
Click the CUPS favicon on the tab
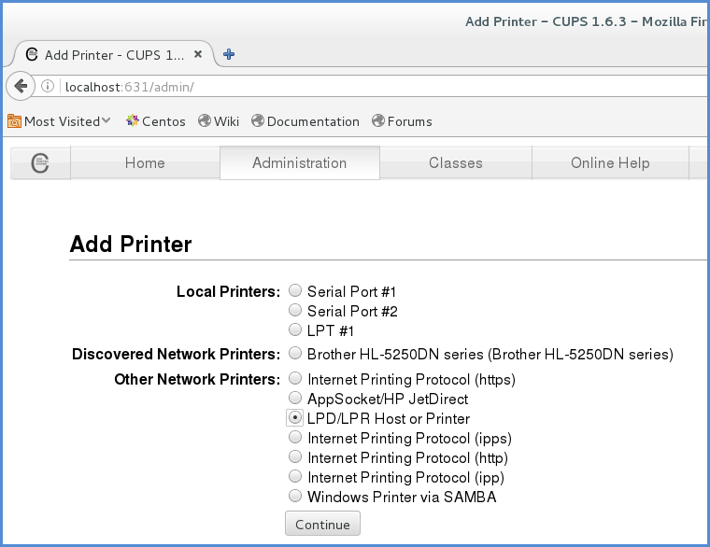(32, 54)
